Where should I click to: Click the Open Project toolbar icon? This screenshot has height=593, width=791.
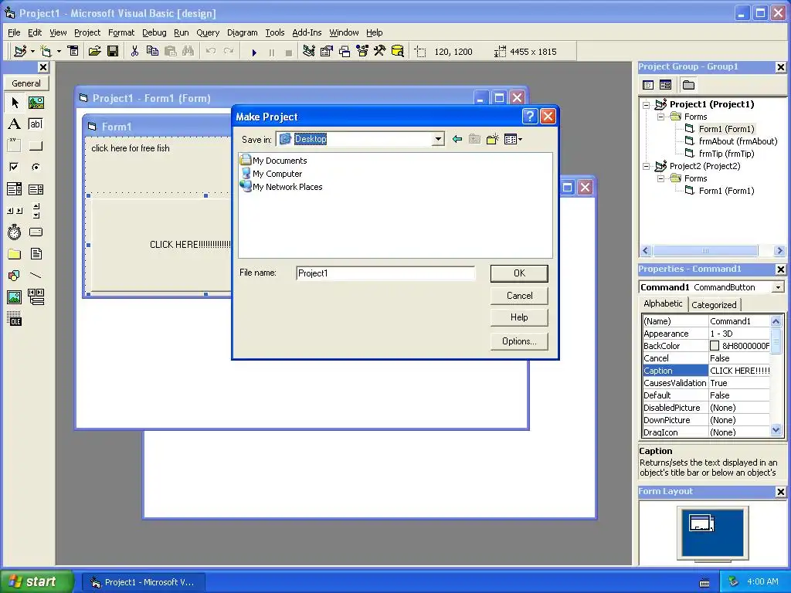point(95,51)
